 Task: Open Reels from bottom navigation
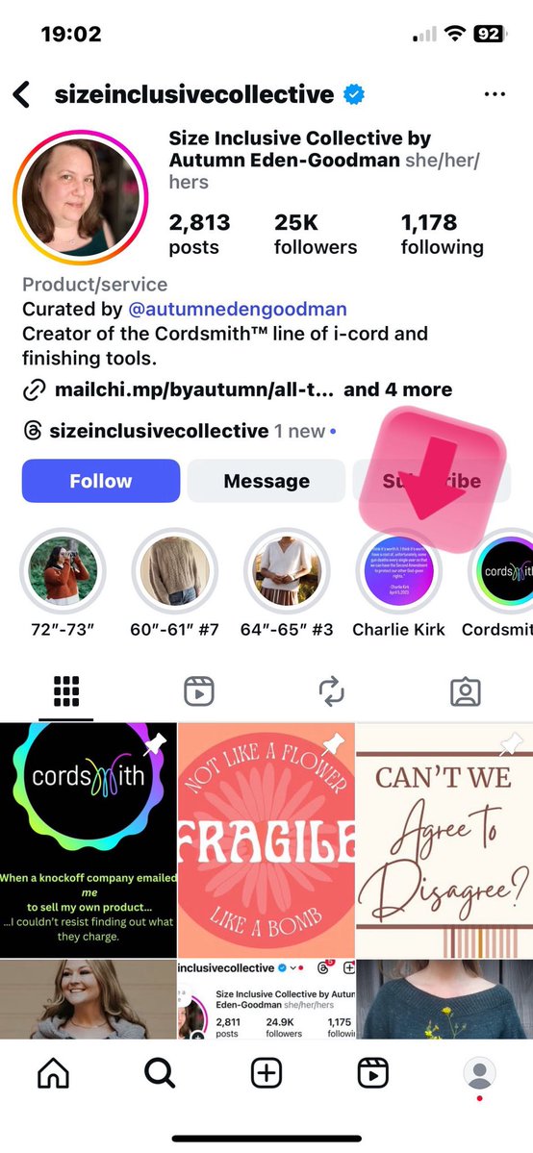[x=373, y=1073]
